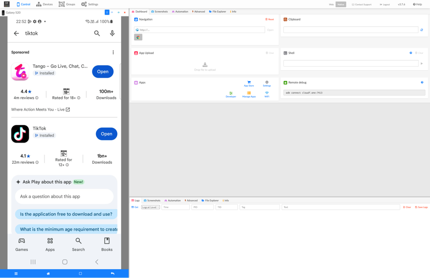Tap the Android recents navigation button
Image resolution: width=430 pixels, height=278 pixels.
pos(33,262)
